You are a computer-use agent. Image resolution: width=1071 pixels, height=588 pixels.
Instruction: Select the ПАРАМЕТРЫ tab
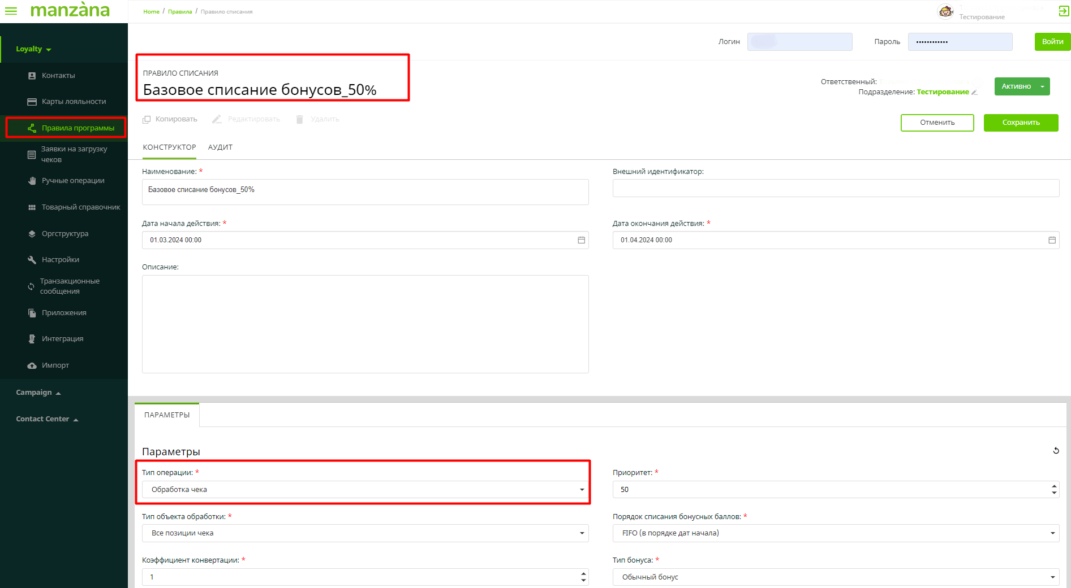[167, 415]
